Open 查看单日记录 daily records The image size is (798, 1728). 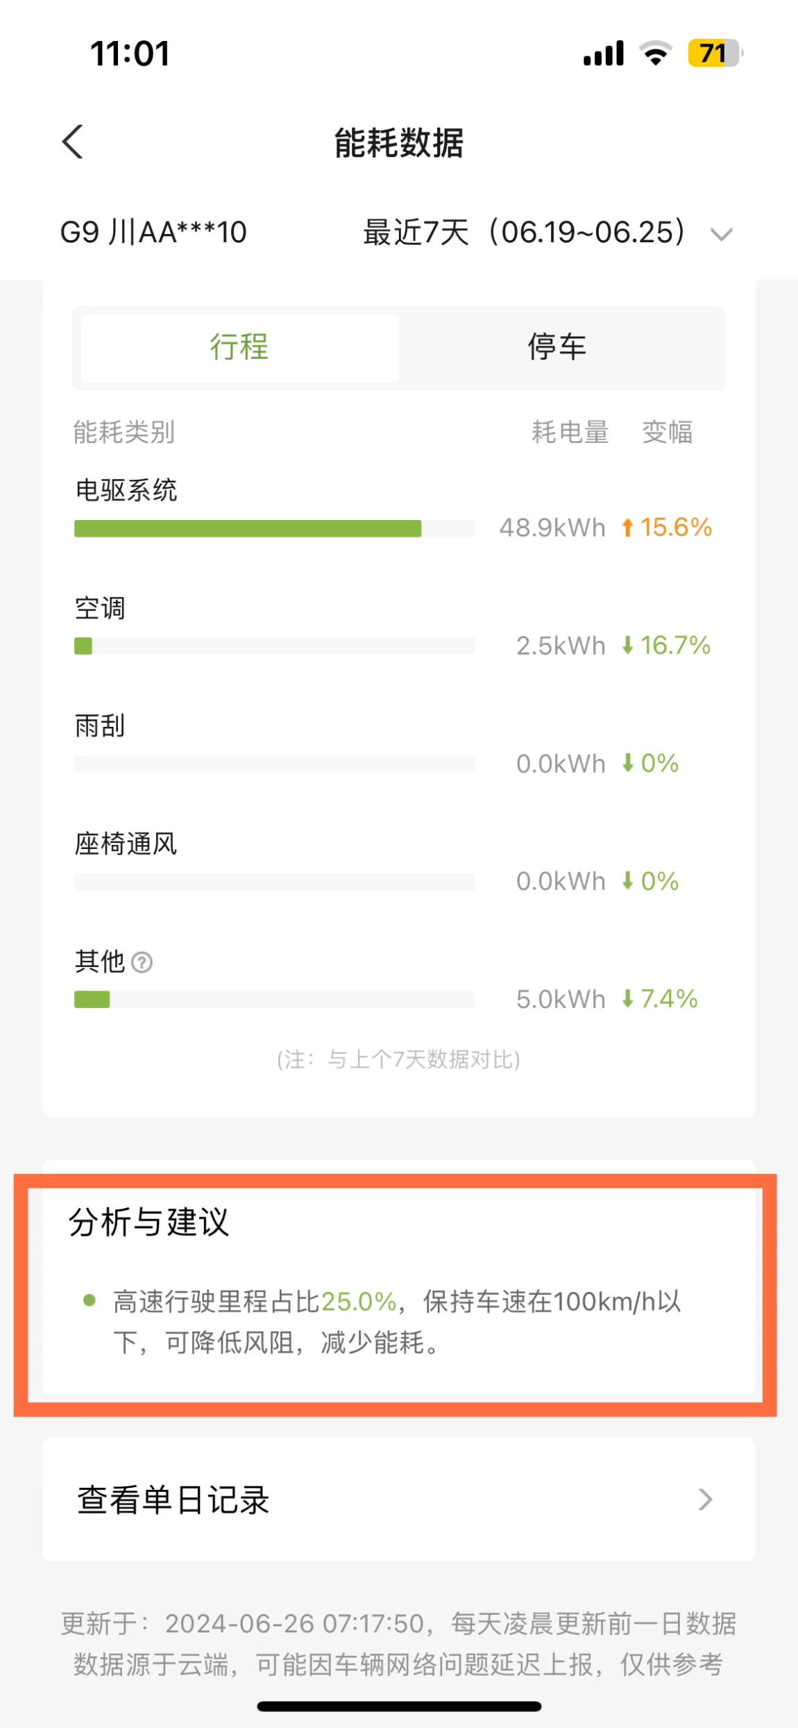pyautogui.click(x=399, y=1500)
